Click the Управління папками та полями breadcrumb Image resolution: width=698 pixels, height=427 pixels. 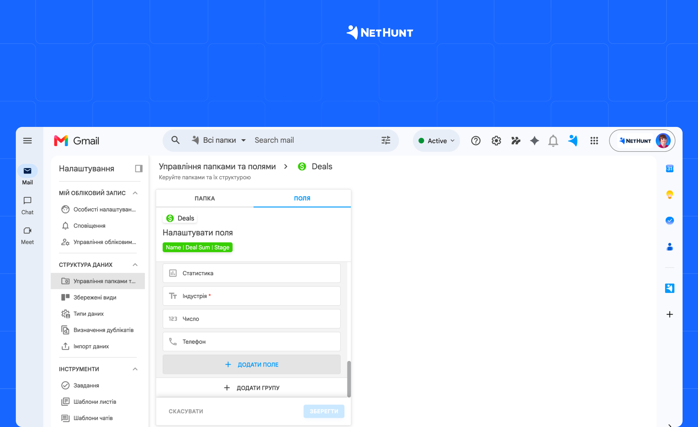coord(217,166)
